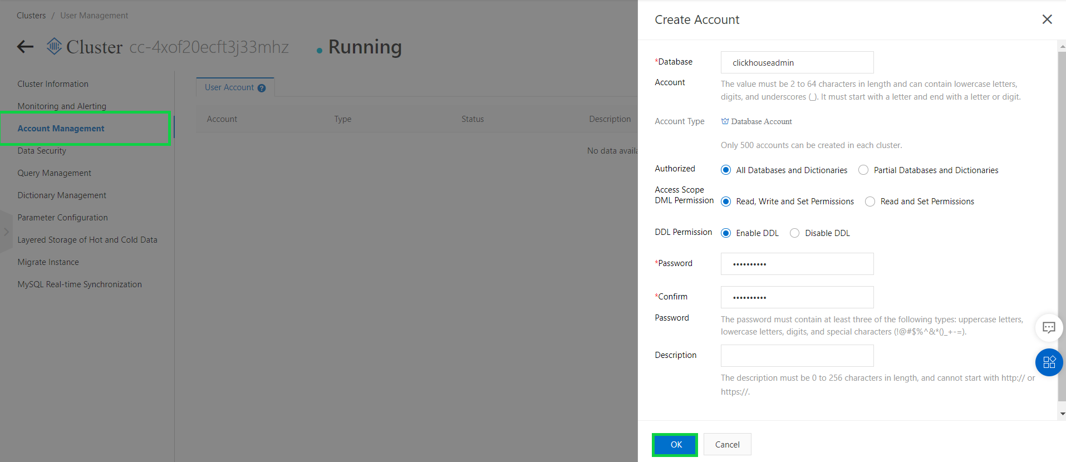Open Cluster Information in sidebar

53,84
